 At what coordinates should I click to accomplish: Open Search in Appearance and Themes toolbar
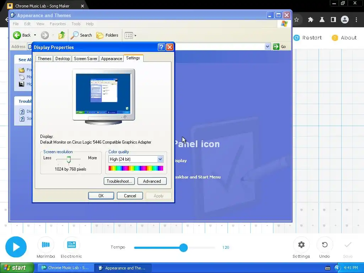point(81,35)
